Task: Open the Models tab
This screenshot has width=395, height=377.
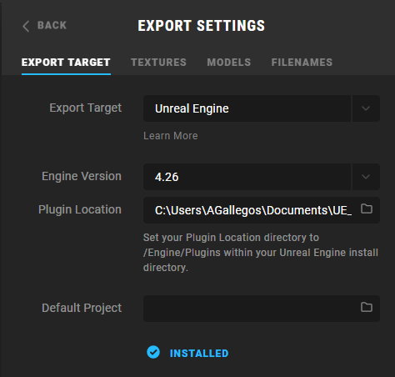Action: (x=229, y=63)
